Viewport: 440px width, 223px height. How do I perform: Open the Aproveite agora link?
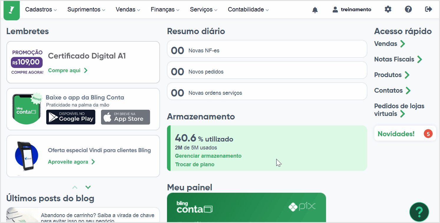click(68, 162)
